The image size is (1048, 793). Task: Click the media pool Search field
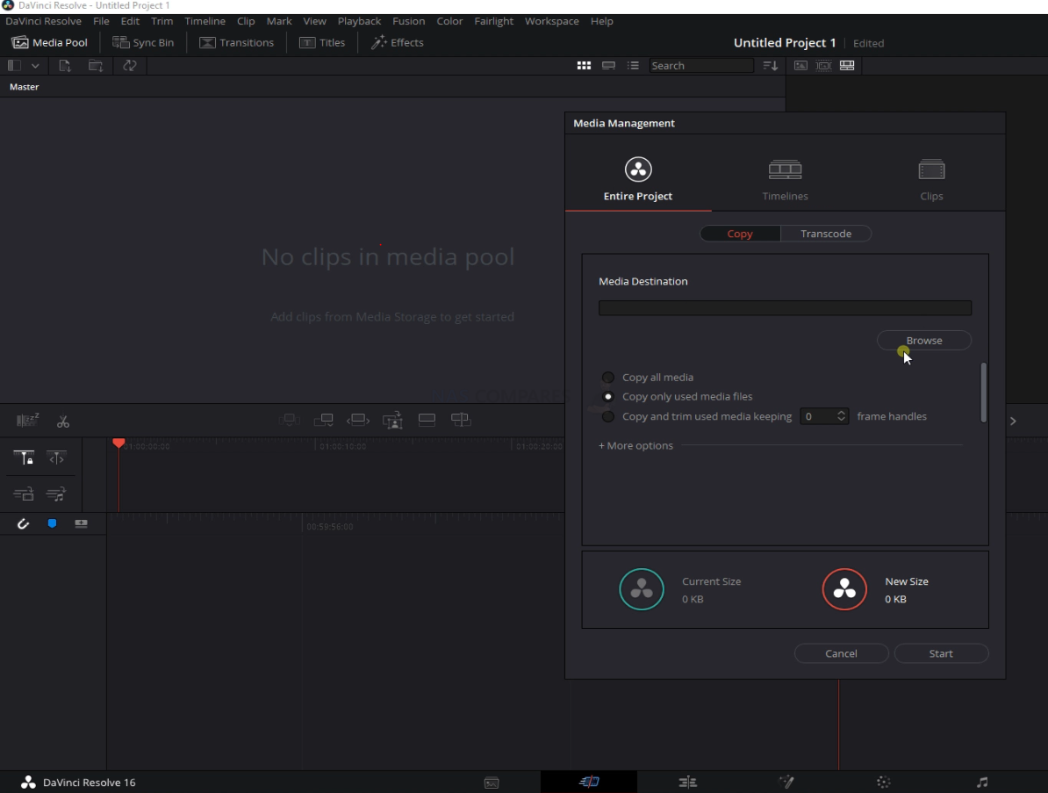[x=701, y=66]
